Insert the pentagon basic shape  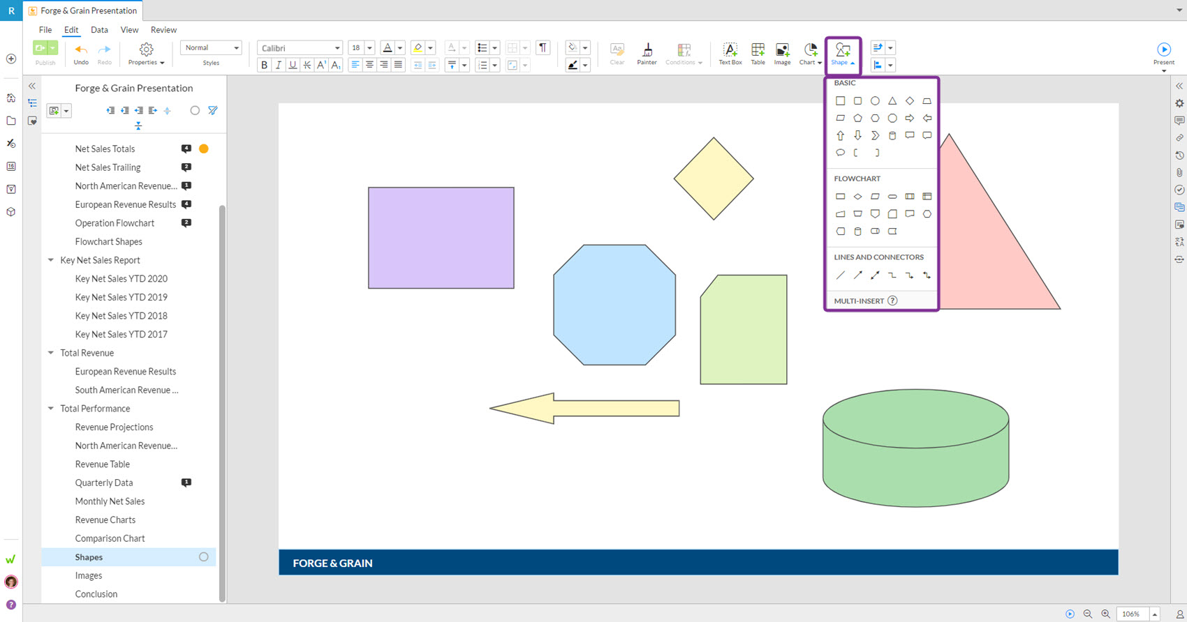857,119
